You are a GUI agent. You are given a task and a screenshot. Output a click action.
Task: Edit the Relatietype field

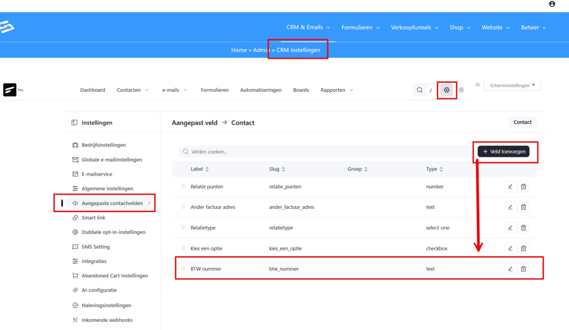tap(510, 228)
